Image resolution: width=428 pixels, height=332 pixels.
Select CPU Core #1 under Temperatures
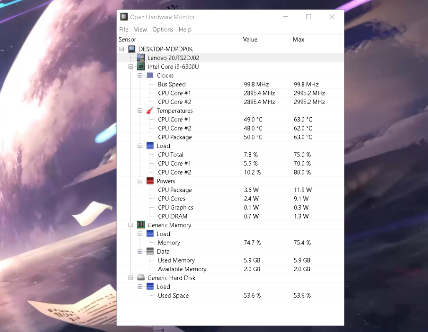(230, 119)
